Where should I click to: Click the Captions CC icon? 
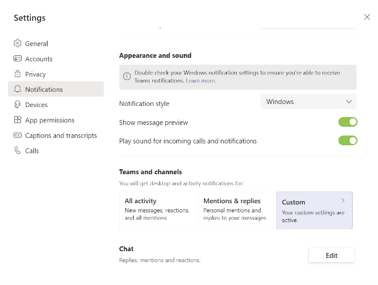click(x=17, y=135)
